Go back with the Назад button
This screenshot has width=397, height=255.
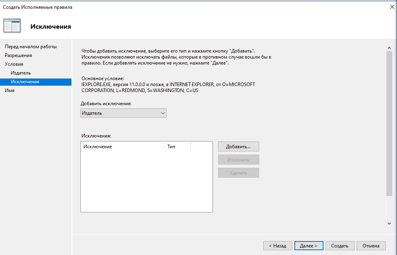coord(278,246)
